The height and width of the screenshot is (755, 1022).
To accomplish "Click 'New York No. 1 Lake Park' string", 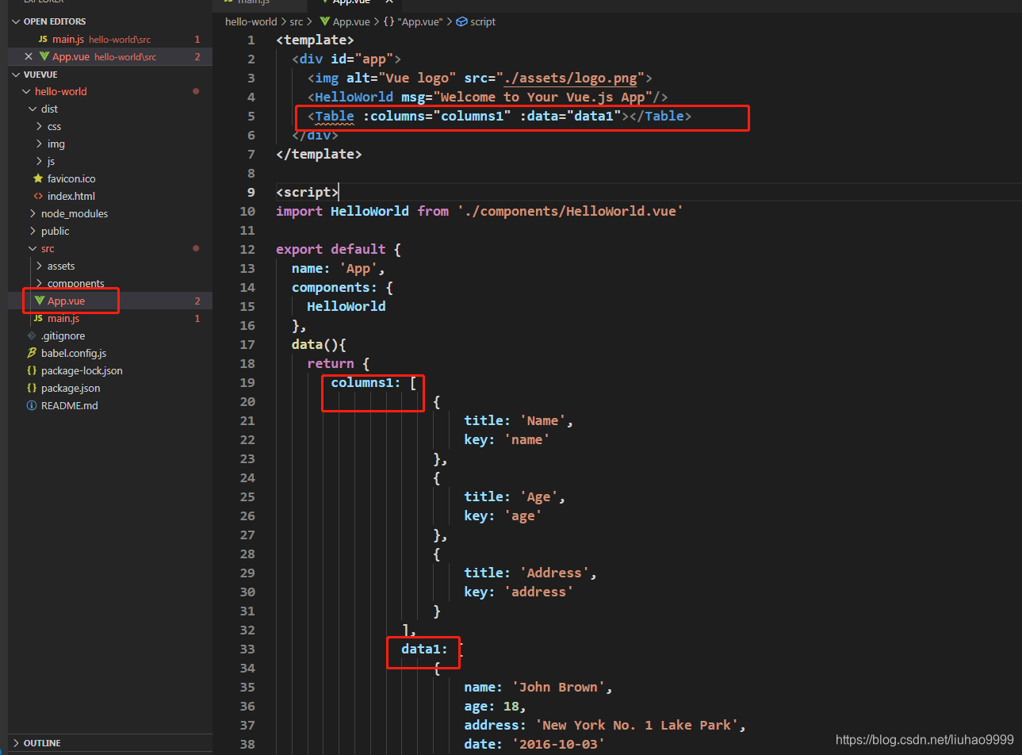I will (x=637, y=725).
